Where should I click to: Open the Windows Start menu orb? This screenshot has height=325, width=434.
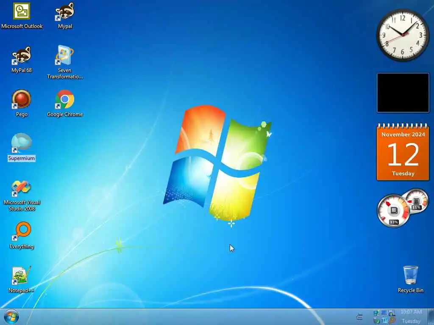[11, 317]
